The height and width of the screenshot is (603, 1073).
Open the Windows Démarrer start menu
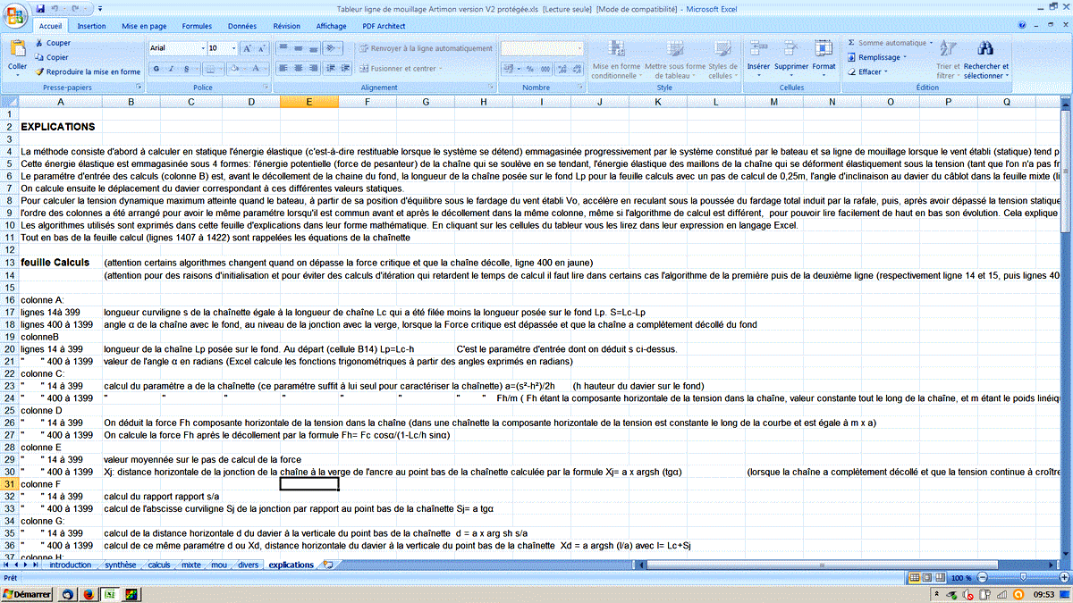coord(26,593)
